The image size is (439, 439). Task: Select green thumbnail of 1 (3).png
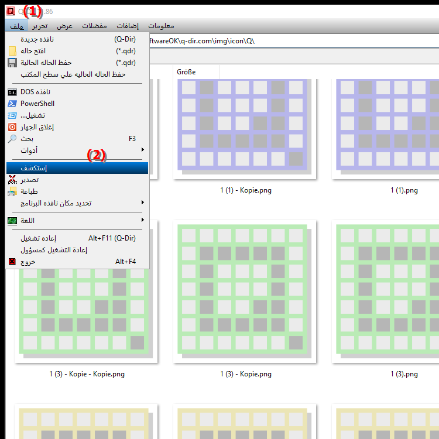click(x=386, y=291)
